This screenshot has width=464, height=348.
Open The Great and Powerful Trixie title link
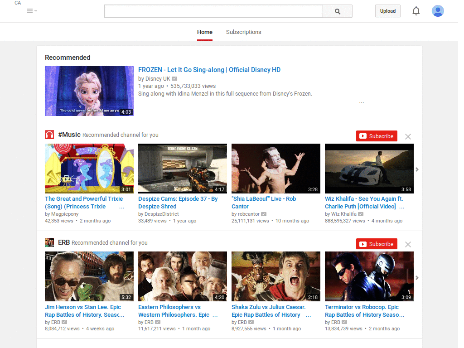coord(84,203)
